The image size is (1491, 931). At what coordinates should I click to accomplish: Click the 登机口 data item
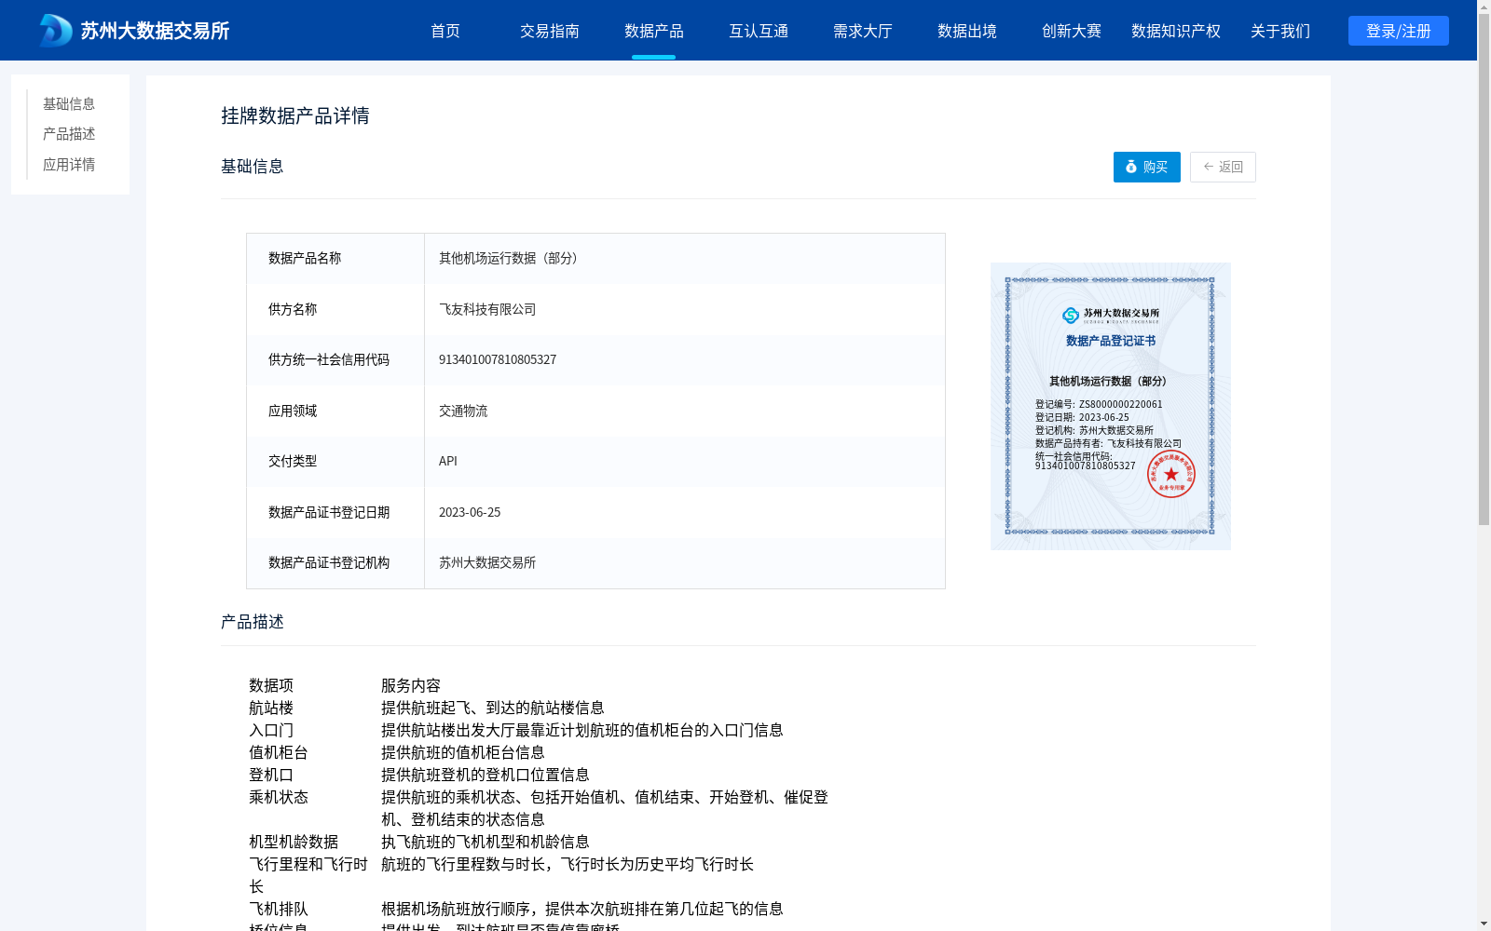(271, 775)
